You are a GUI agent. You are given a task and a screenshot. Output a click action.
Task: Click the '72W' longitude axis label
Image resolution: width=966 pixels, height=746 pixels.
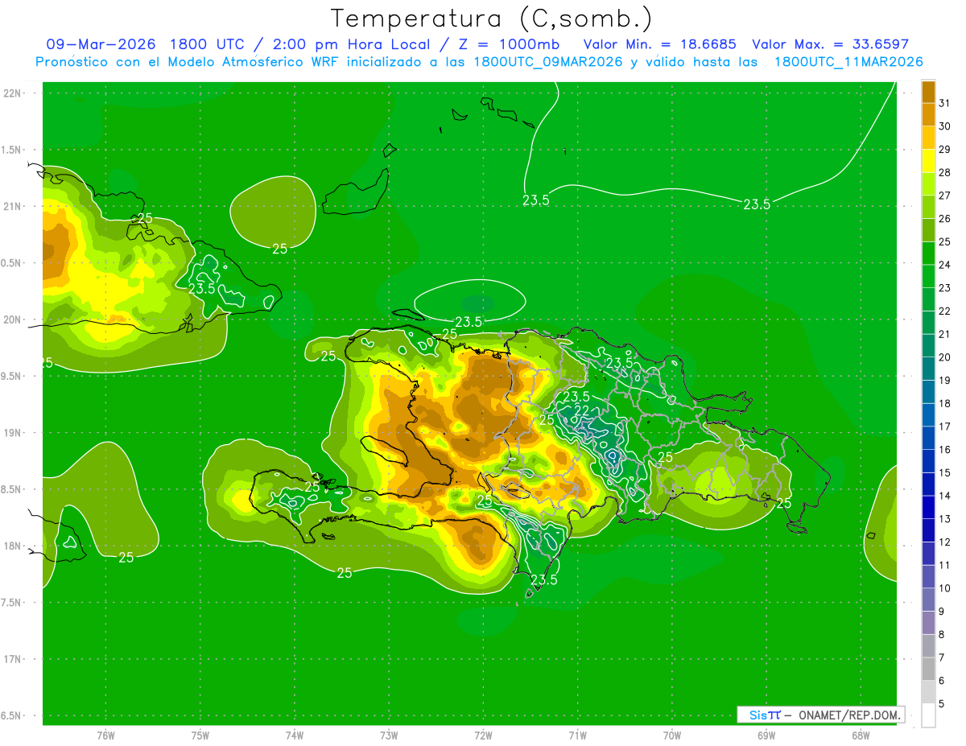pos(483,735)
